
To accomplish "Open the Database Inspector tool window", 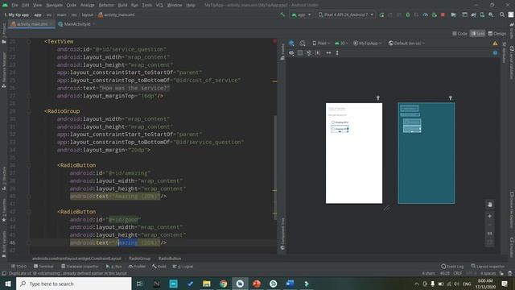I will 80,267.
